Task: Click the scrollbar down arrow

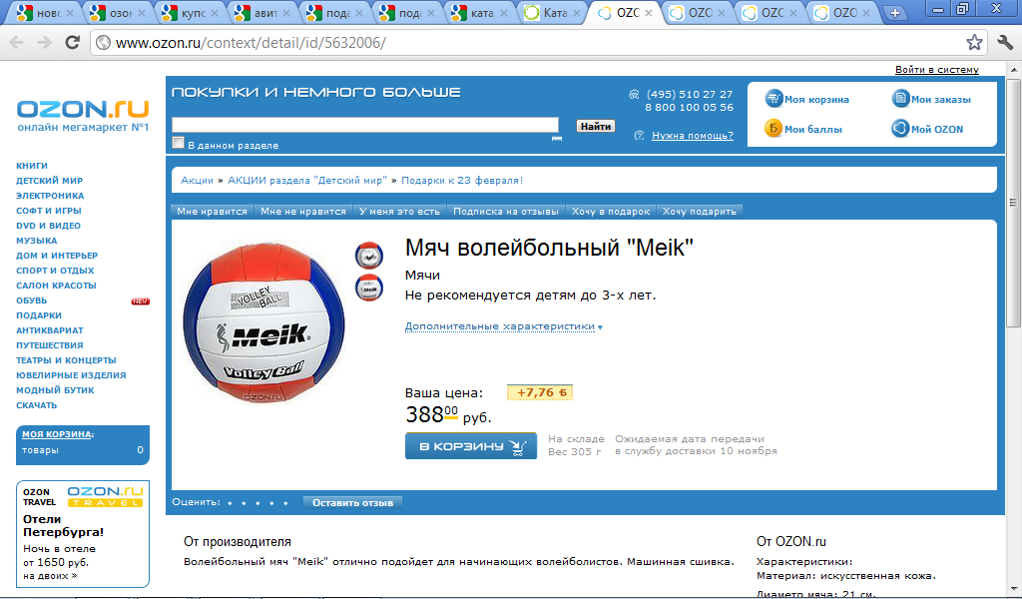Action: [x=1014, y=589]
